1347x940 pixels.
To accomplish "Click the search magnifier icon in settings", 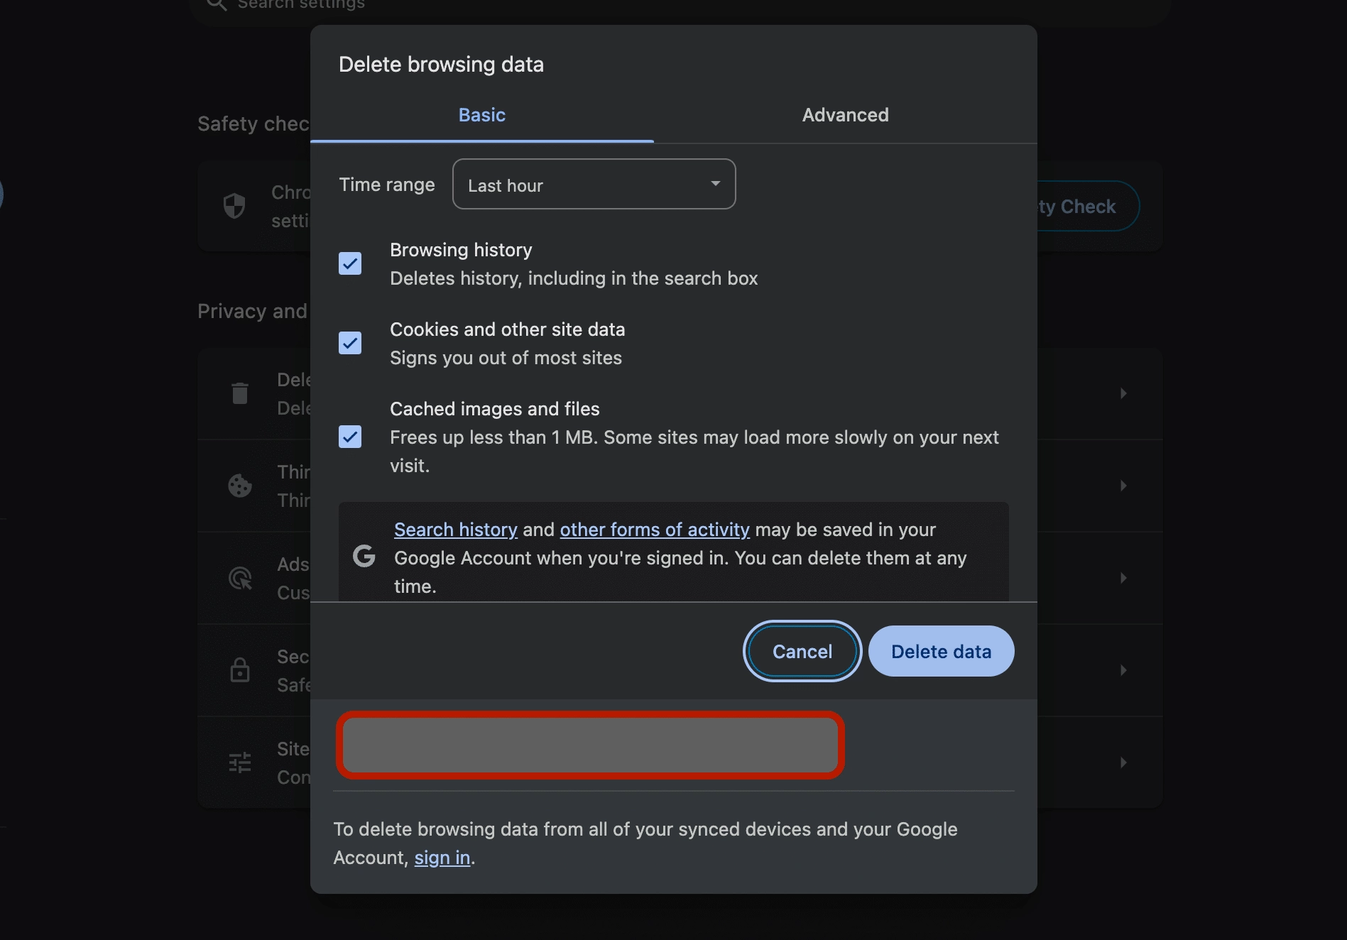I will [217, 4].
